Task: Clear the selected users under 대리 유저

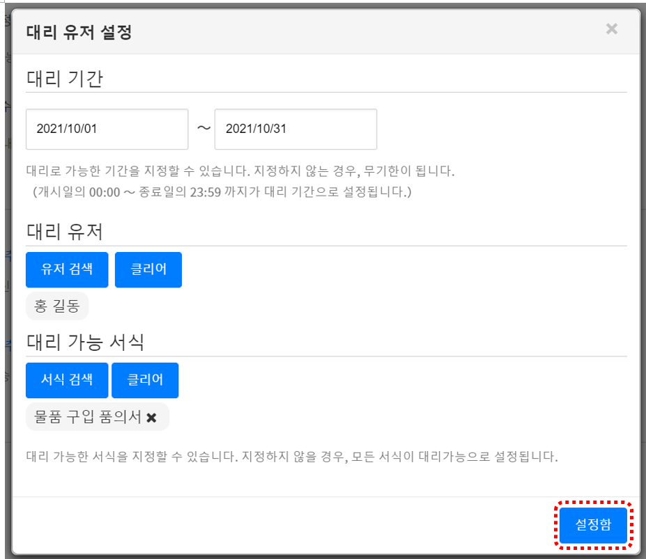Action: pos(148,269)
